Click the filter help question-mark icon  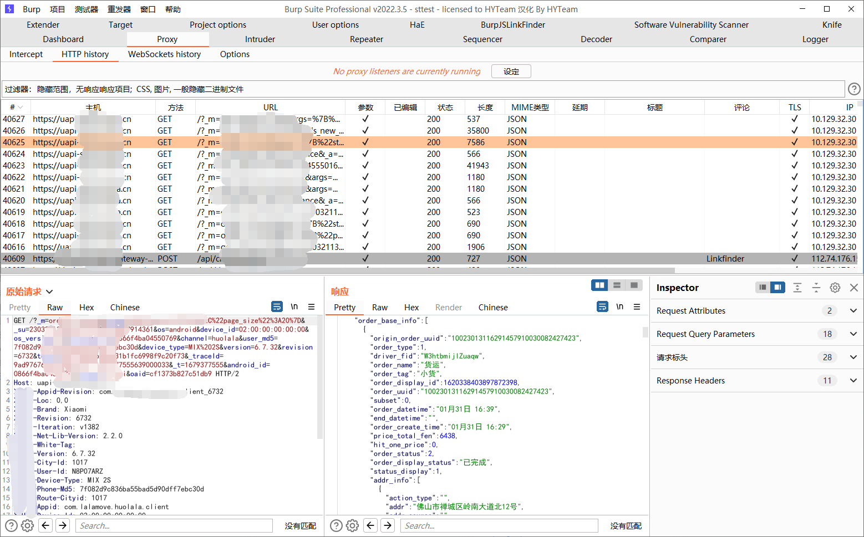tap(854, 89)
